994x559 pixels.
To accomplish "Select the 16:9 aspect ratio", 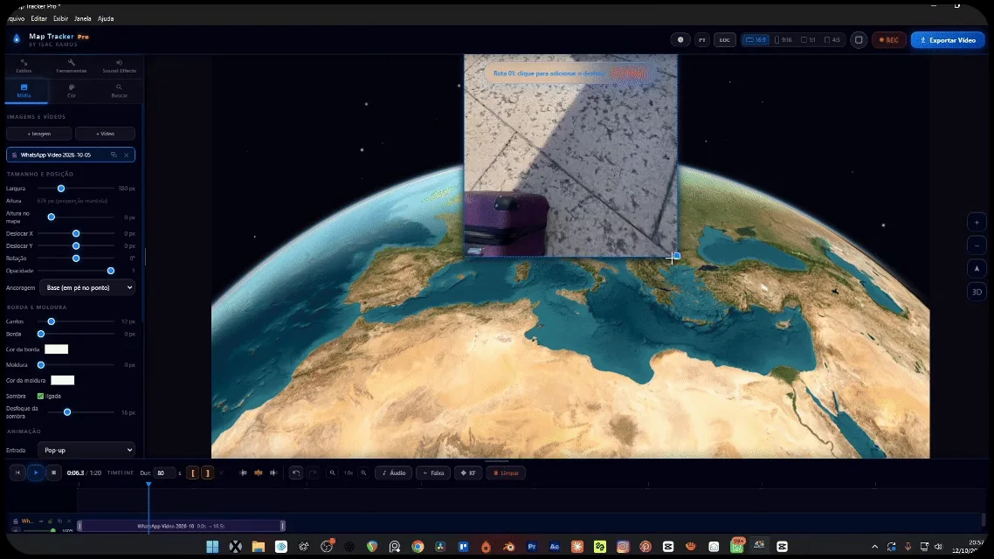I will tap(756, 40).
